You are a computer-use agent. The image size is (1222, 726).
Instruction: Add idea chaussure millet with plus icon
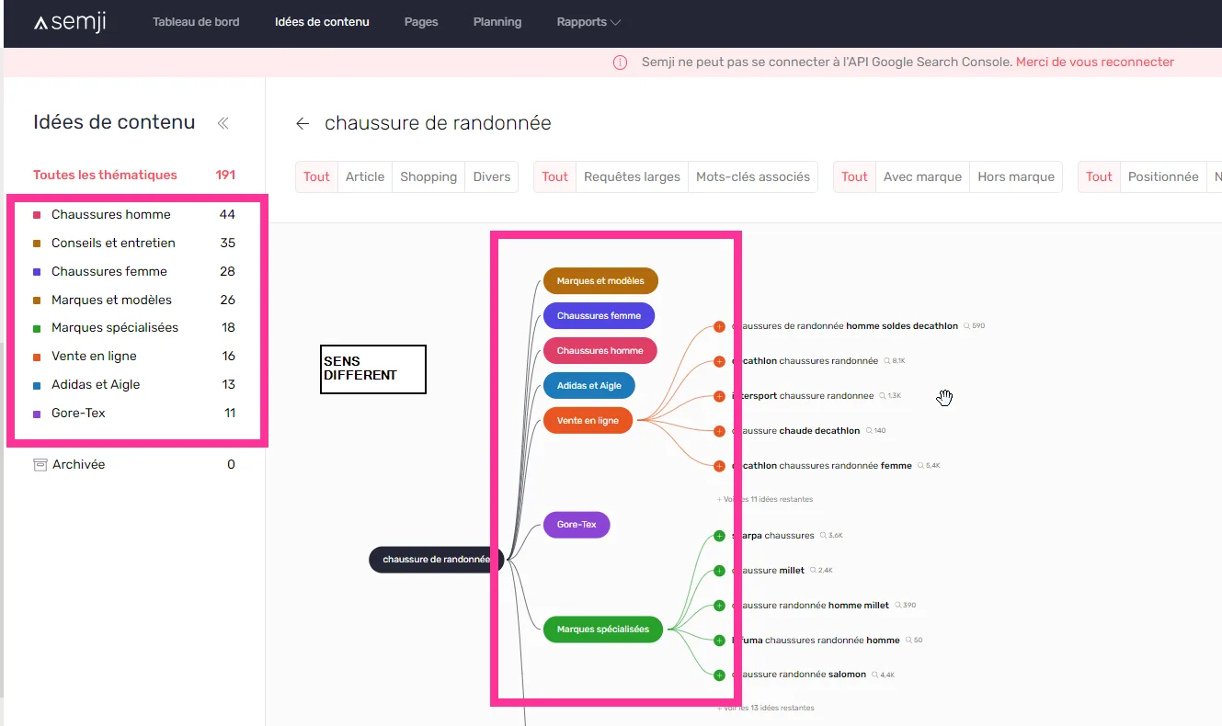click(x=719, y=571)
